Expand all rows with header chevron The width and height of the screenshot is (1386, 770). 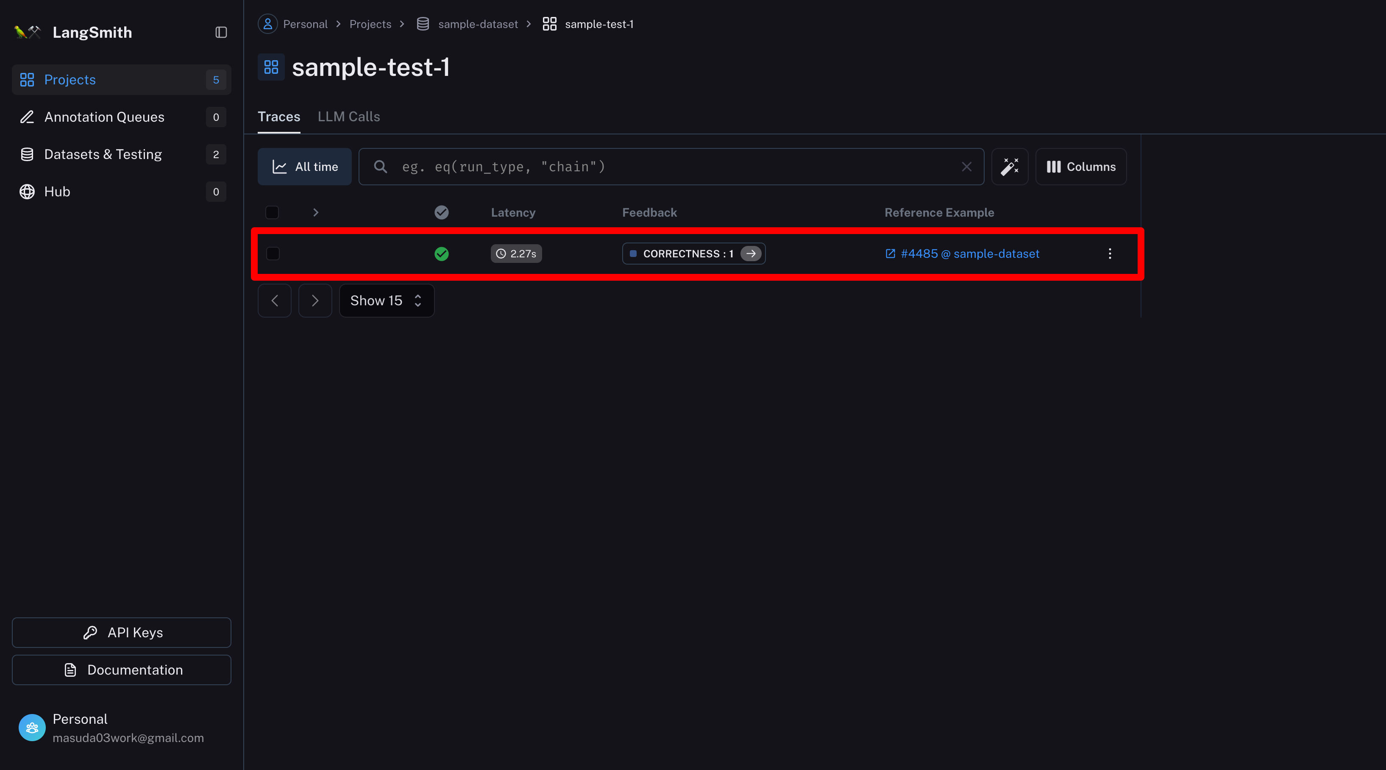coord(316,212)
